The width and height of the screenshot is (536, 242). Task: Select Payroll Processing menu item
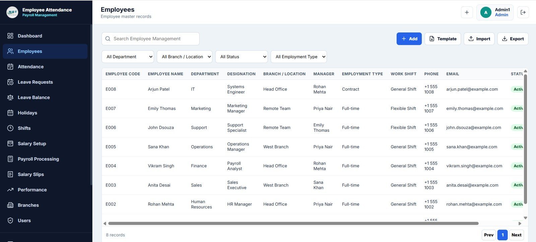[x=45, y=159]
